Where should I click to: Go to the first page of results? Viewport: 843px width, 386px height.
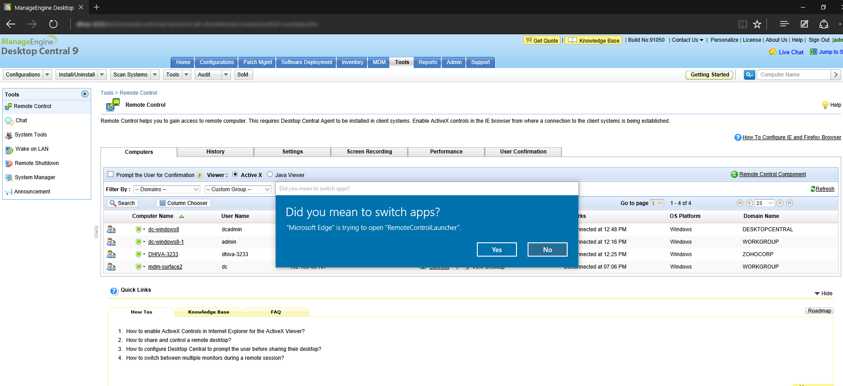point(740,203)
